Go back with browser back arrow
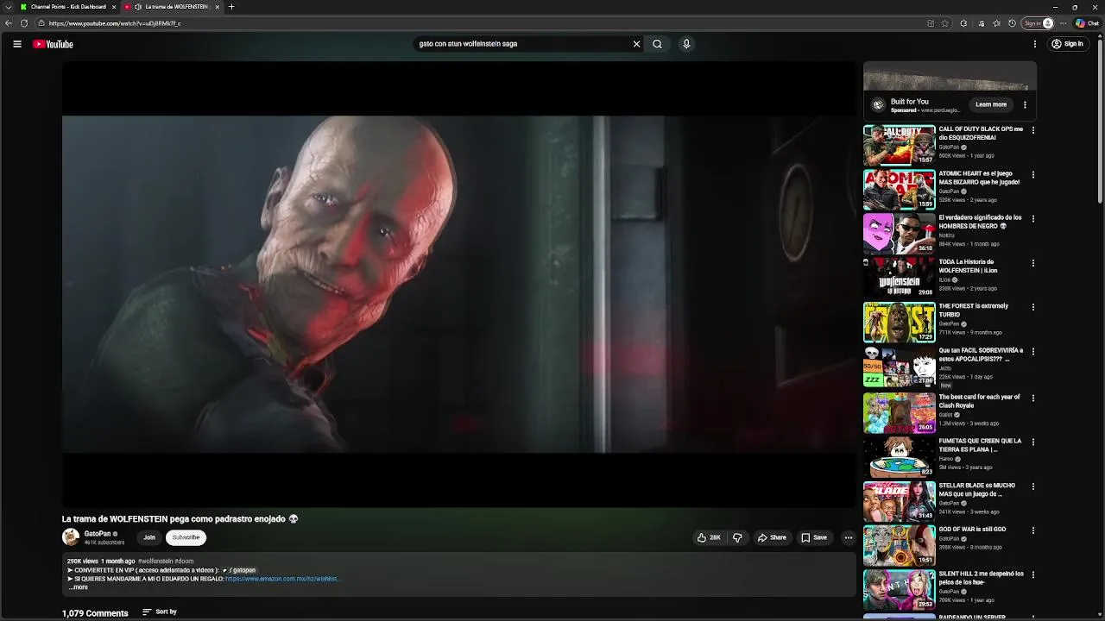The image size is (1105, 621). (x=9, y=23)
